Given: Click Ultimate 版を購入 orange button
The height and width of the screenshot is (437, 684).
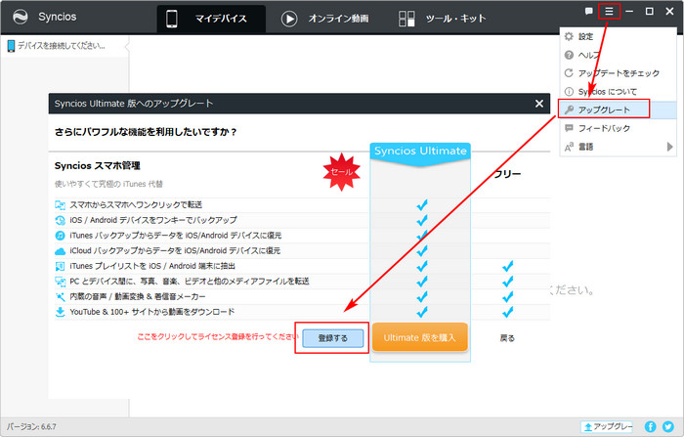Looking at the screenshot, I should click(419, 337).
